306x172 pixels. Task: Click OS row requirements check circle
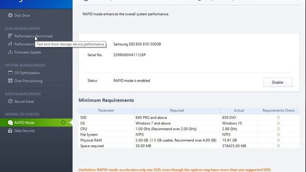tap(278, 123)
